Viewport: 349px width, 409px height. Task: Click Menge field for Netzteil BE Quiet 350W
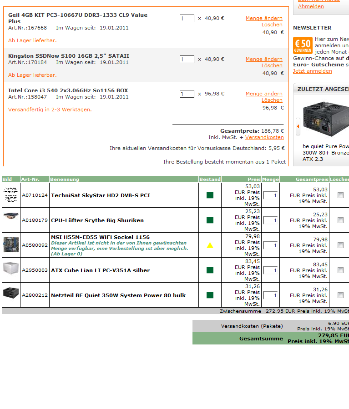coord(270,295)
